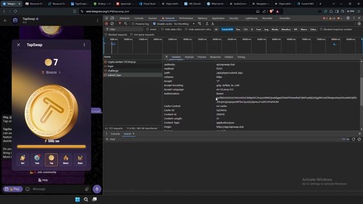Click the attachment paperclip icon
The height and width of the screenshot is (204, 363).
(87, 189)
